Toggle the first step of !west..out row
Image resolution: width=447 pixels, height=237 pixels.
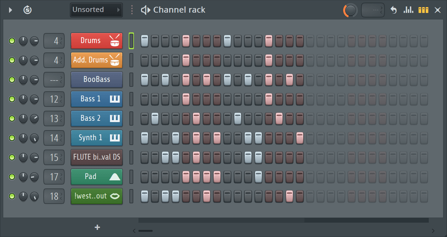[x=145, y=196]
